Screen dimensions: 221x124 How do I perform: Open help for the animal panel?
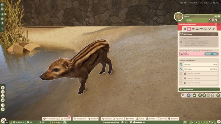[216, 17]
